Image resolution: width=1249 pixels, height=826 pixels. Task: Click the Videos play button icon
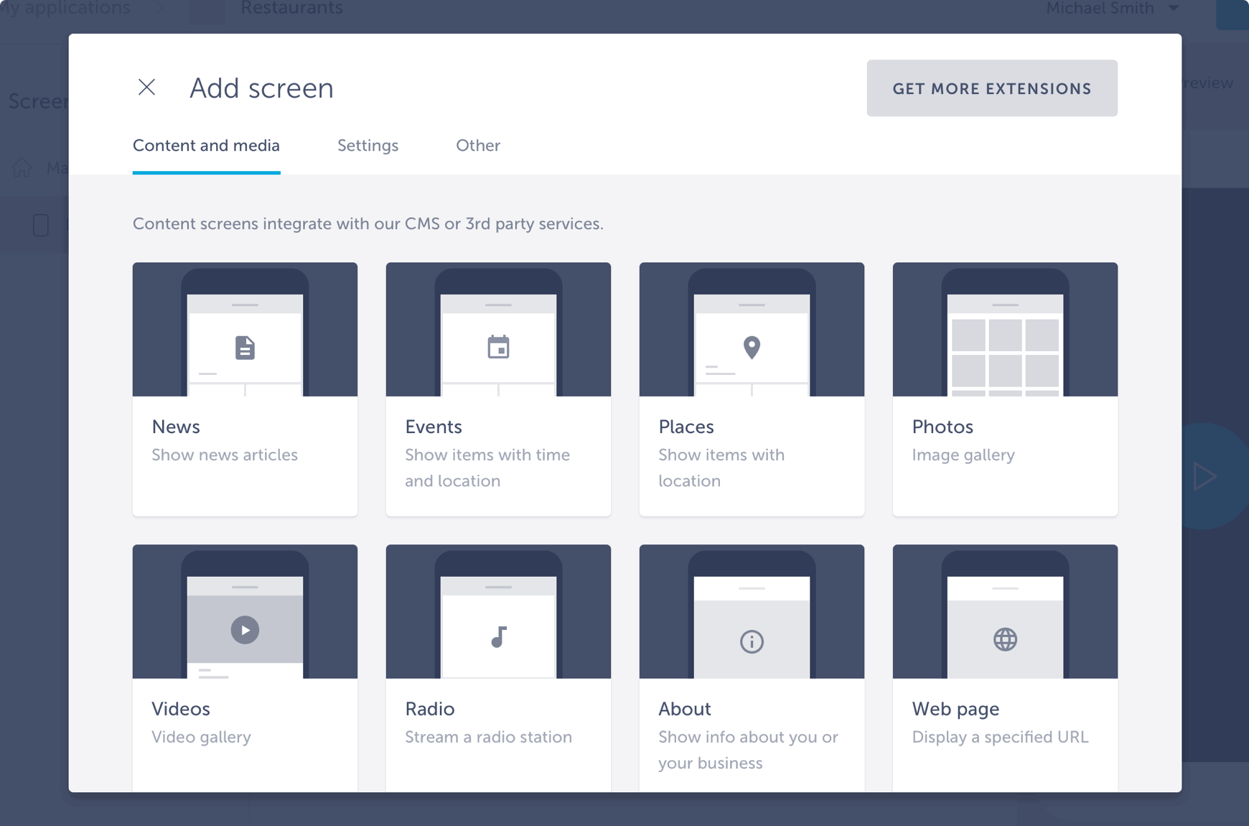(x=245, y=630)
